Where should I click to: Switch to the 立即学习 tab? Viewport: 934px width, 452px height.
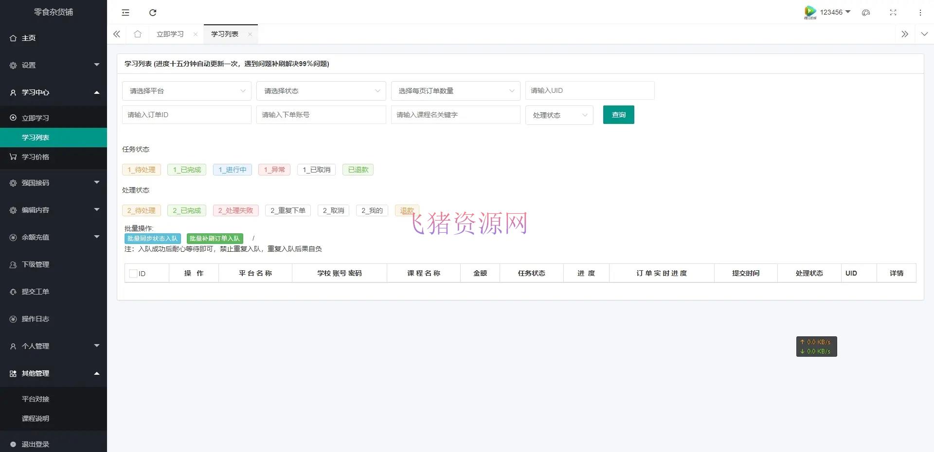click(170, 34)
